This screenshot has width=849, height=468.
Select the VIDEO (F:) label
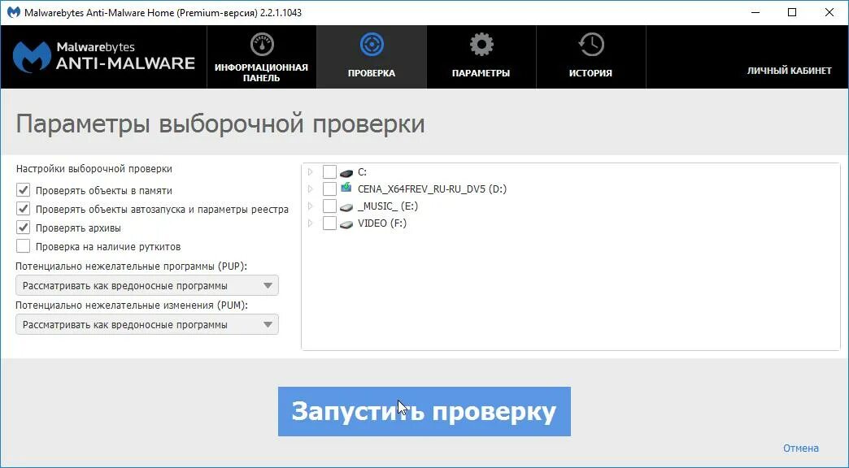382,223
